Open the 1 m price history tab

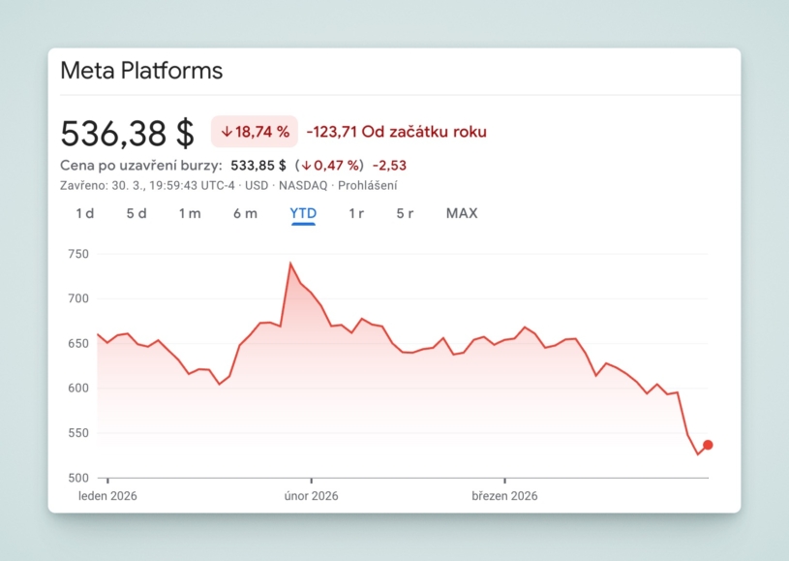pos(190,213)
